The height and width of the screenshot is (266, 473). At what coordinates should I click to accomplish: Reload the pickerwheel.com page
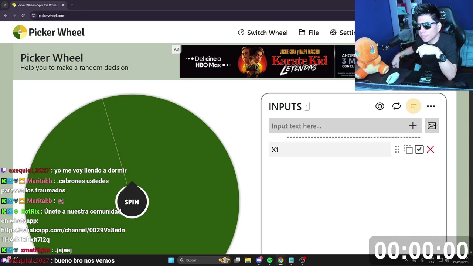click(23, 16)
